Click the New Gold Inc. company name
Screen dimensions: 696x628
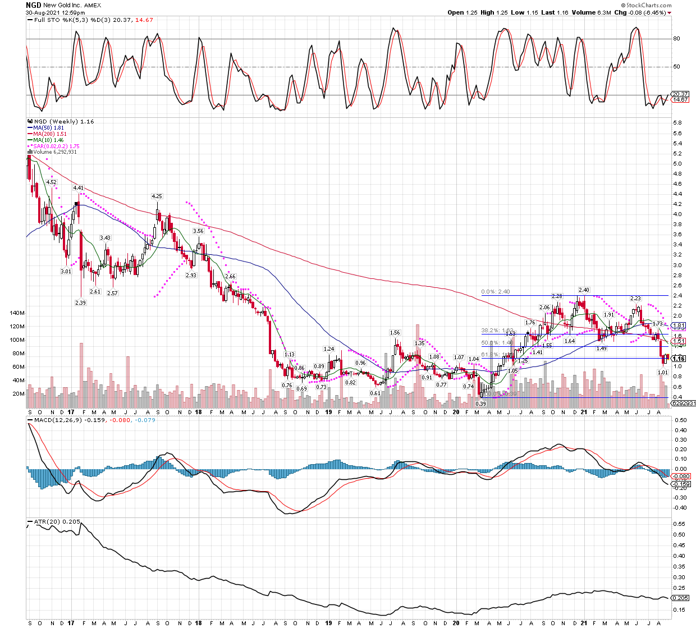(62, 5)
